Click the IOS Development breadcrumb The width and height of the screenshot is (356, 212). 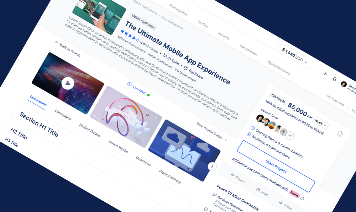tap(172, 23)
